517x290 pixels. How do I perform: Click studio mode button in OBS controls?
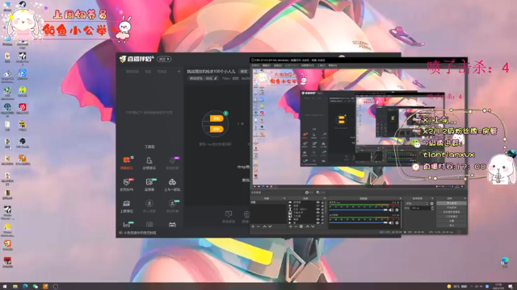coord(452,217)
